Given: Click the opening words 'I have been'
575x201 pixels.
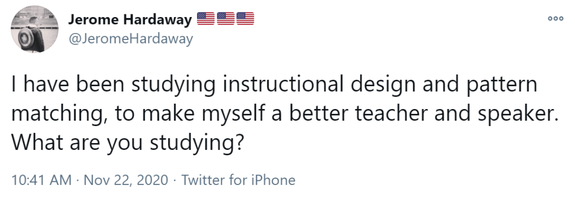Looking at the screenshot, I should (x=69, y=84).
